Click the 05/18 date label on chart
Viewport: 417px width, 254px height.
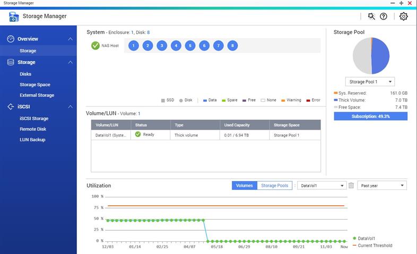click(x=217, y=247)
